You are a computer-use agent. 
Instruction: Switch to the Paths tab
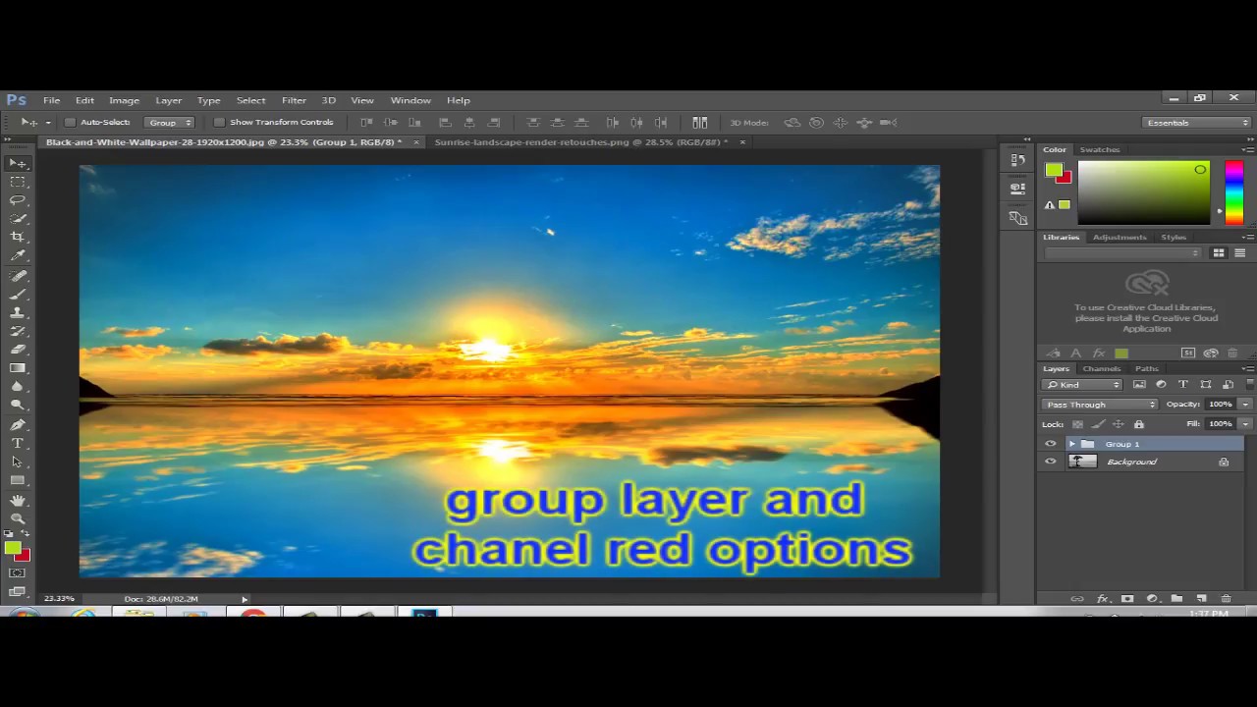tap(1146, 369)
